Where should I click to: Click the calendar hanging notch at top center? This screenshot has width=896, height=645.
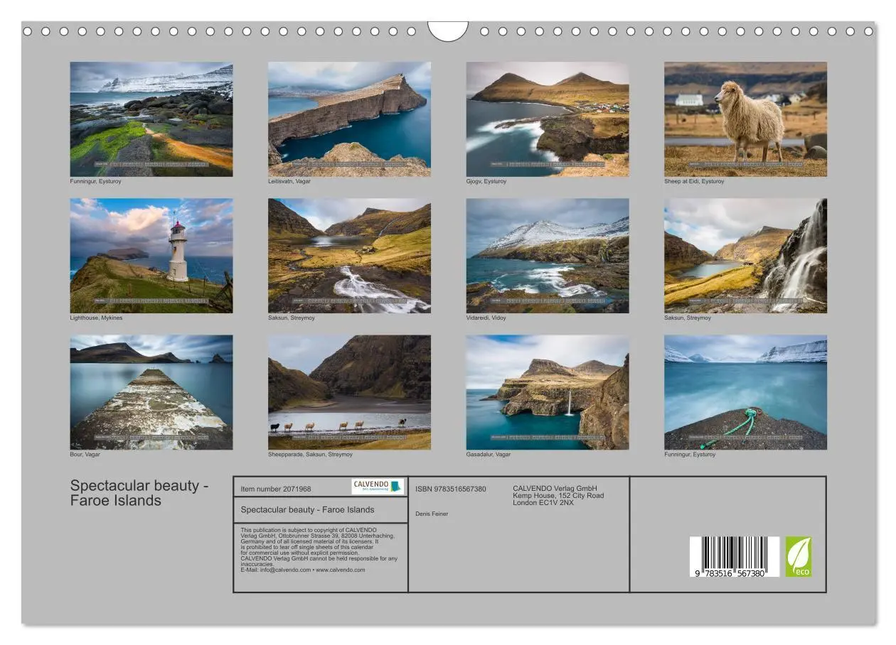tap(448, 31)
